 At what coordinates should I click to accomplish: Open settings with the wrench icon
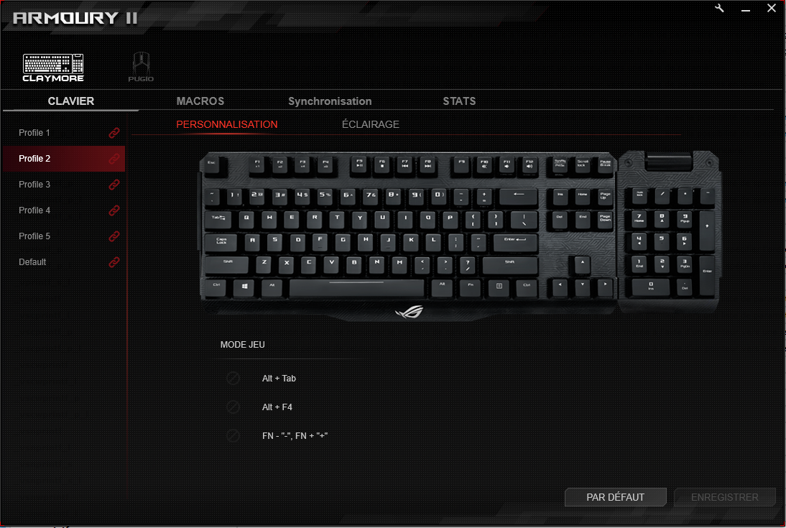click(719, 8)
